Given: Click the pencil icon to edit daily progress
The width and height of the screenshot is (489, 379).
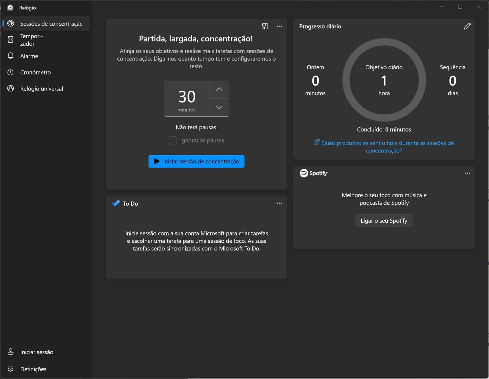Looking at the screenshot, I should point(467,26).
